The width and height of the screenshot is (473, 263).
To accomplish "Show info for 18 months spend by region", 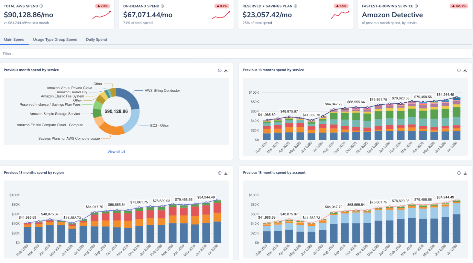I will click(219, 173).
